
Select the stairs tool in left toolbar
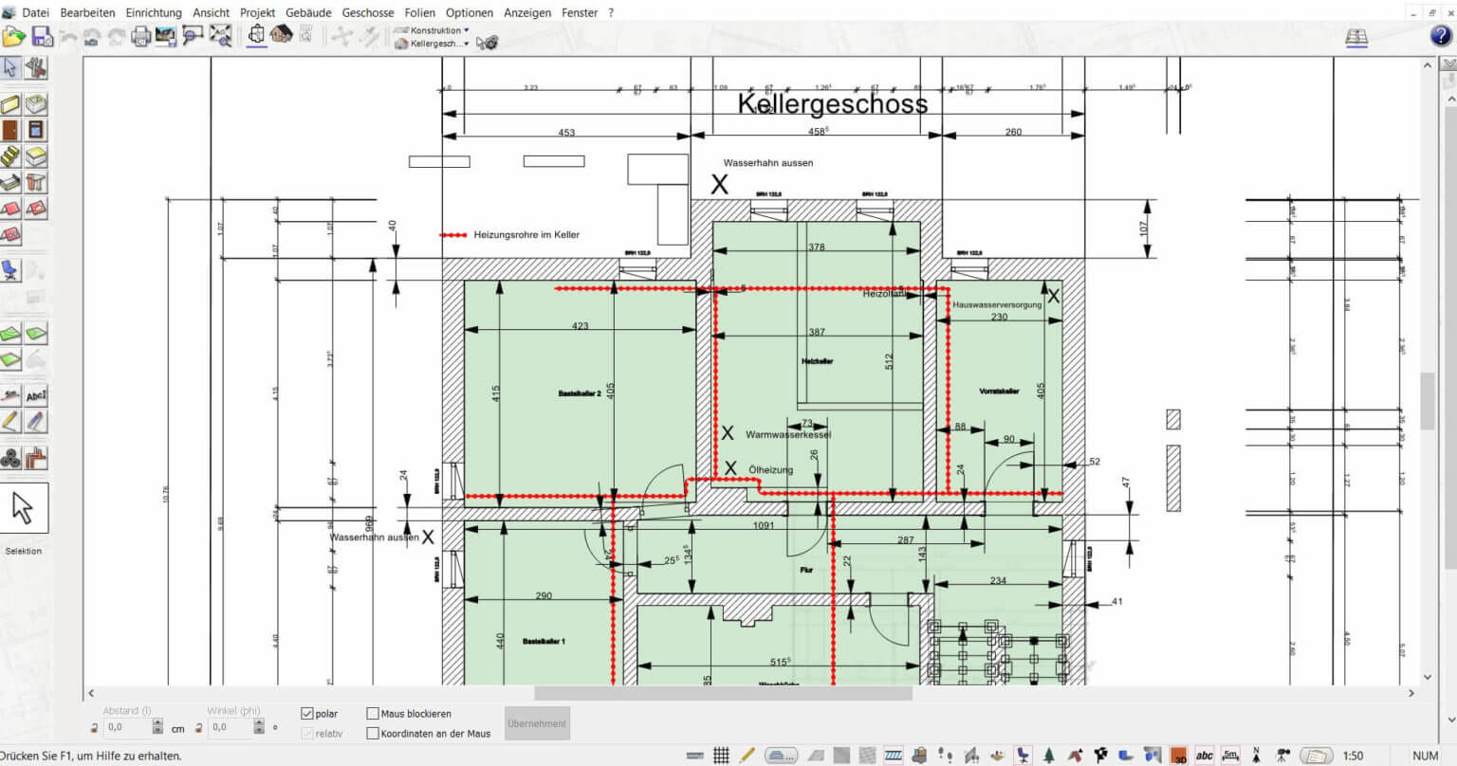point(10,155)
